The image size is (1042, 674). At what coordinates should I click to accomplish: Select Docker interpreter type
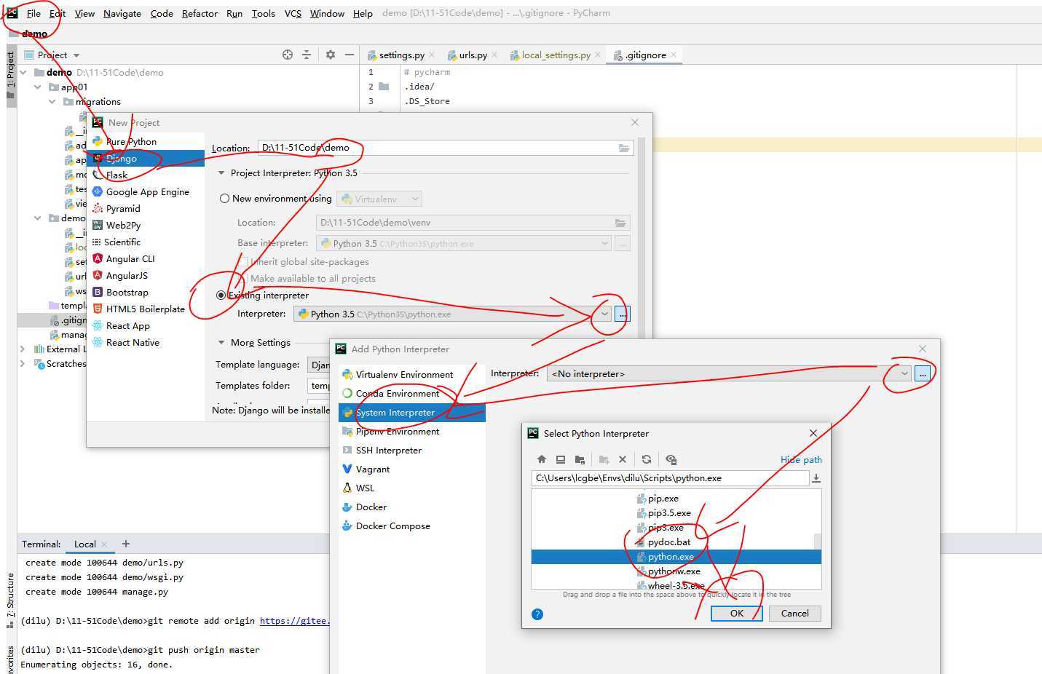click(x=411, y=507)
